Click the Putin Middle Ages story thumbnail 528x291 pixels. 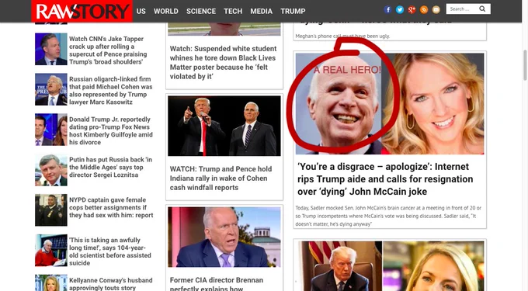tap(51, 170)
